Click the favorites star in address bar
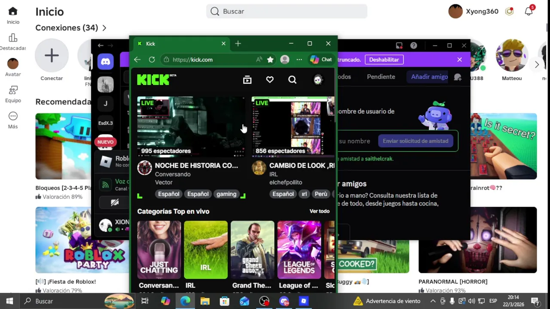Screen dimensions: 550x309 (x=270, y=60)
